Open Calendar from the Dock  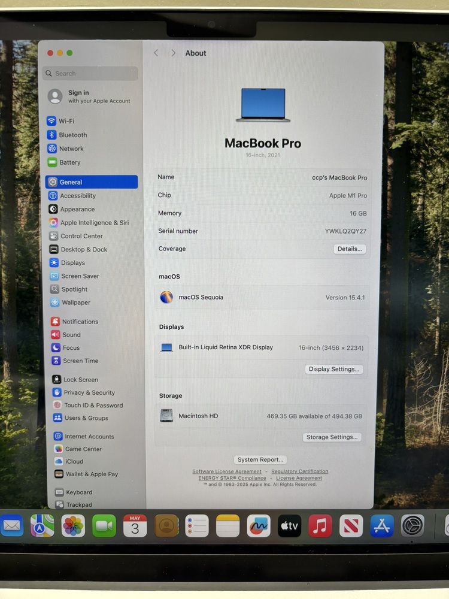135,526
